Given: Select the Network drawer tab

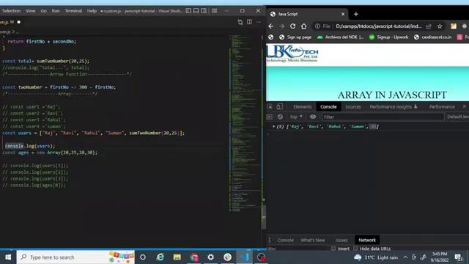Looking at the screenshot, I should (x=367, y=240).
